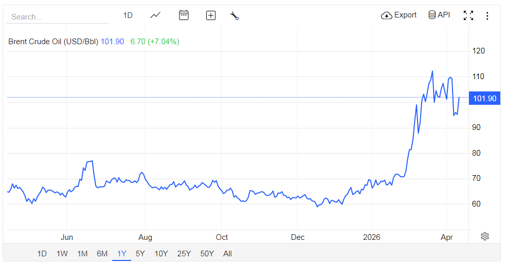Show the 25Y historical range
The height and width of the screenshot is (263, 507).
pyautogui.click(x=184, y=253)
